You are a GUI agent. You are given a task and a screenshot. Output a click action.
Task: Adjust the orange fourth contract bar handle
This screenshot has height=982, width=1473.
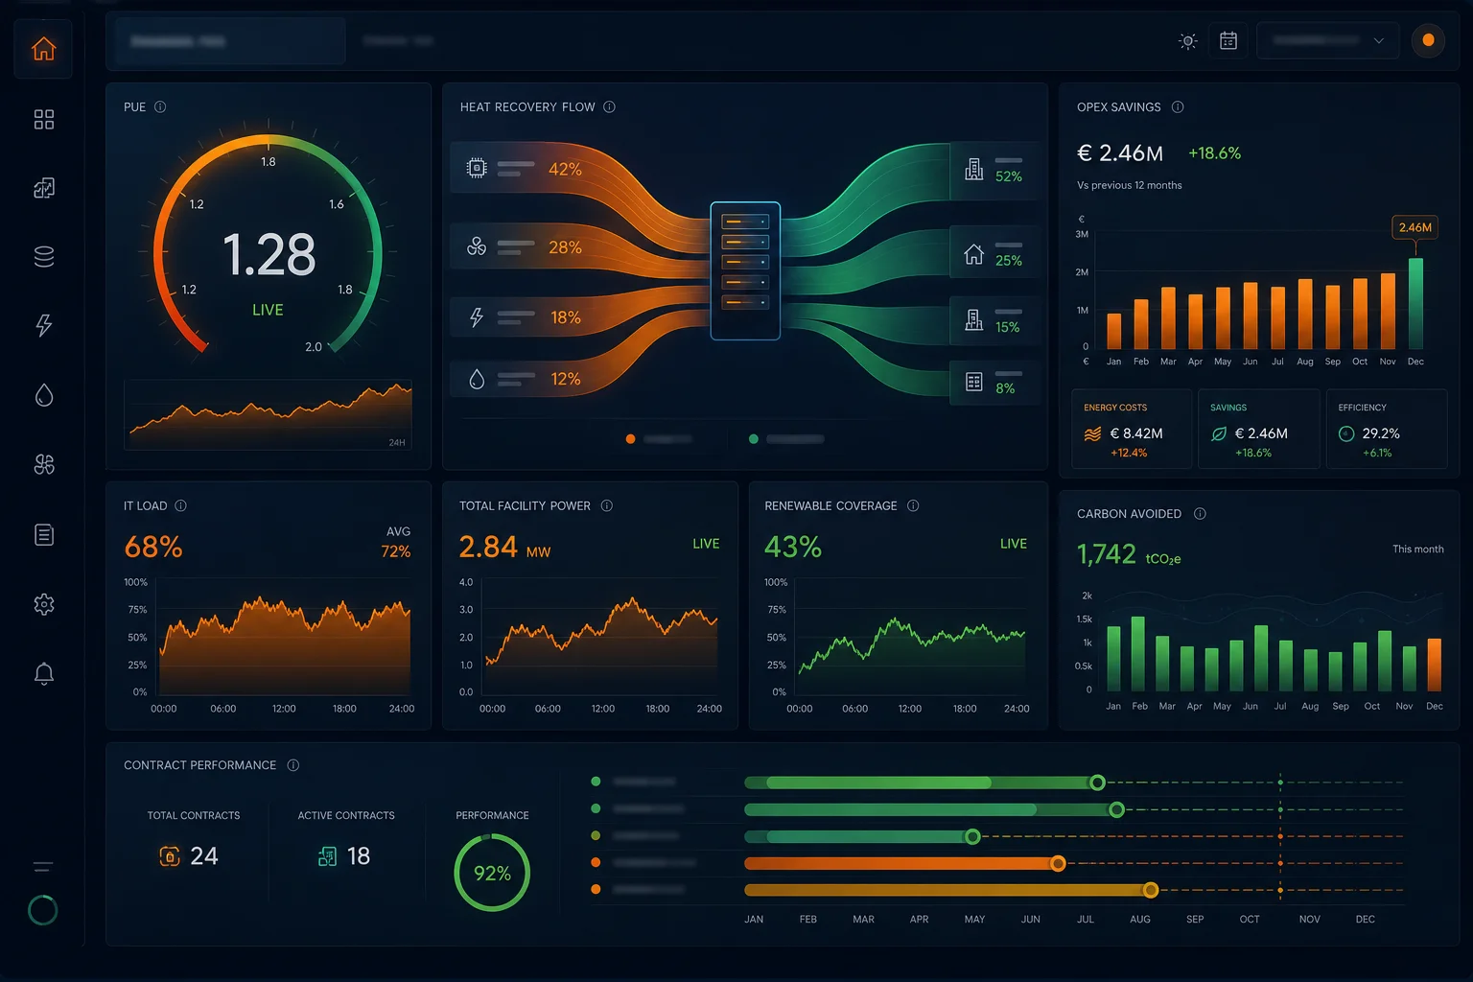(1058, 864)
